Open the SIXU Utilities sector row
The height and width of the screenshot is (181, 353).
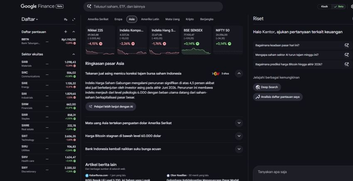click(x=49, y=148)
